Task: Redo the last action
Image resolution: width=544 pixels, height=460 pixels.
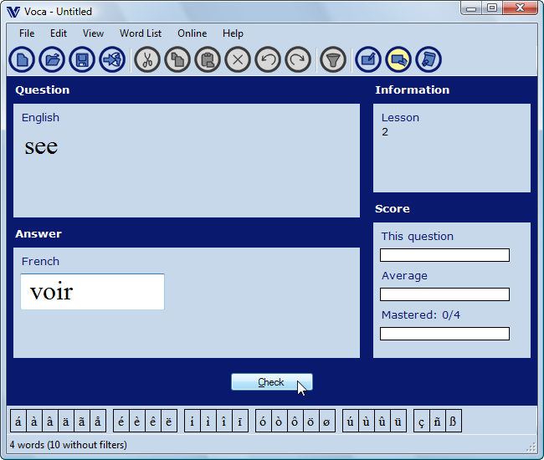Action: [298, 59]
